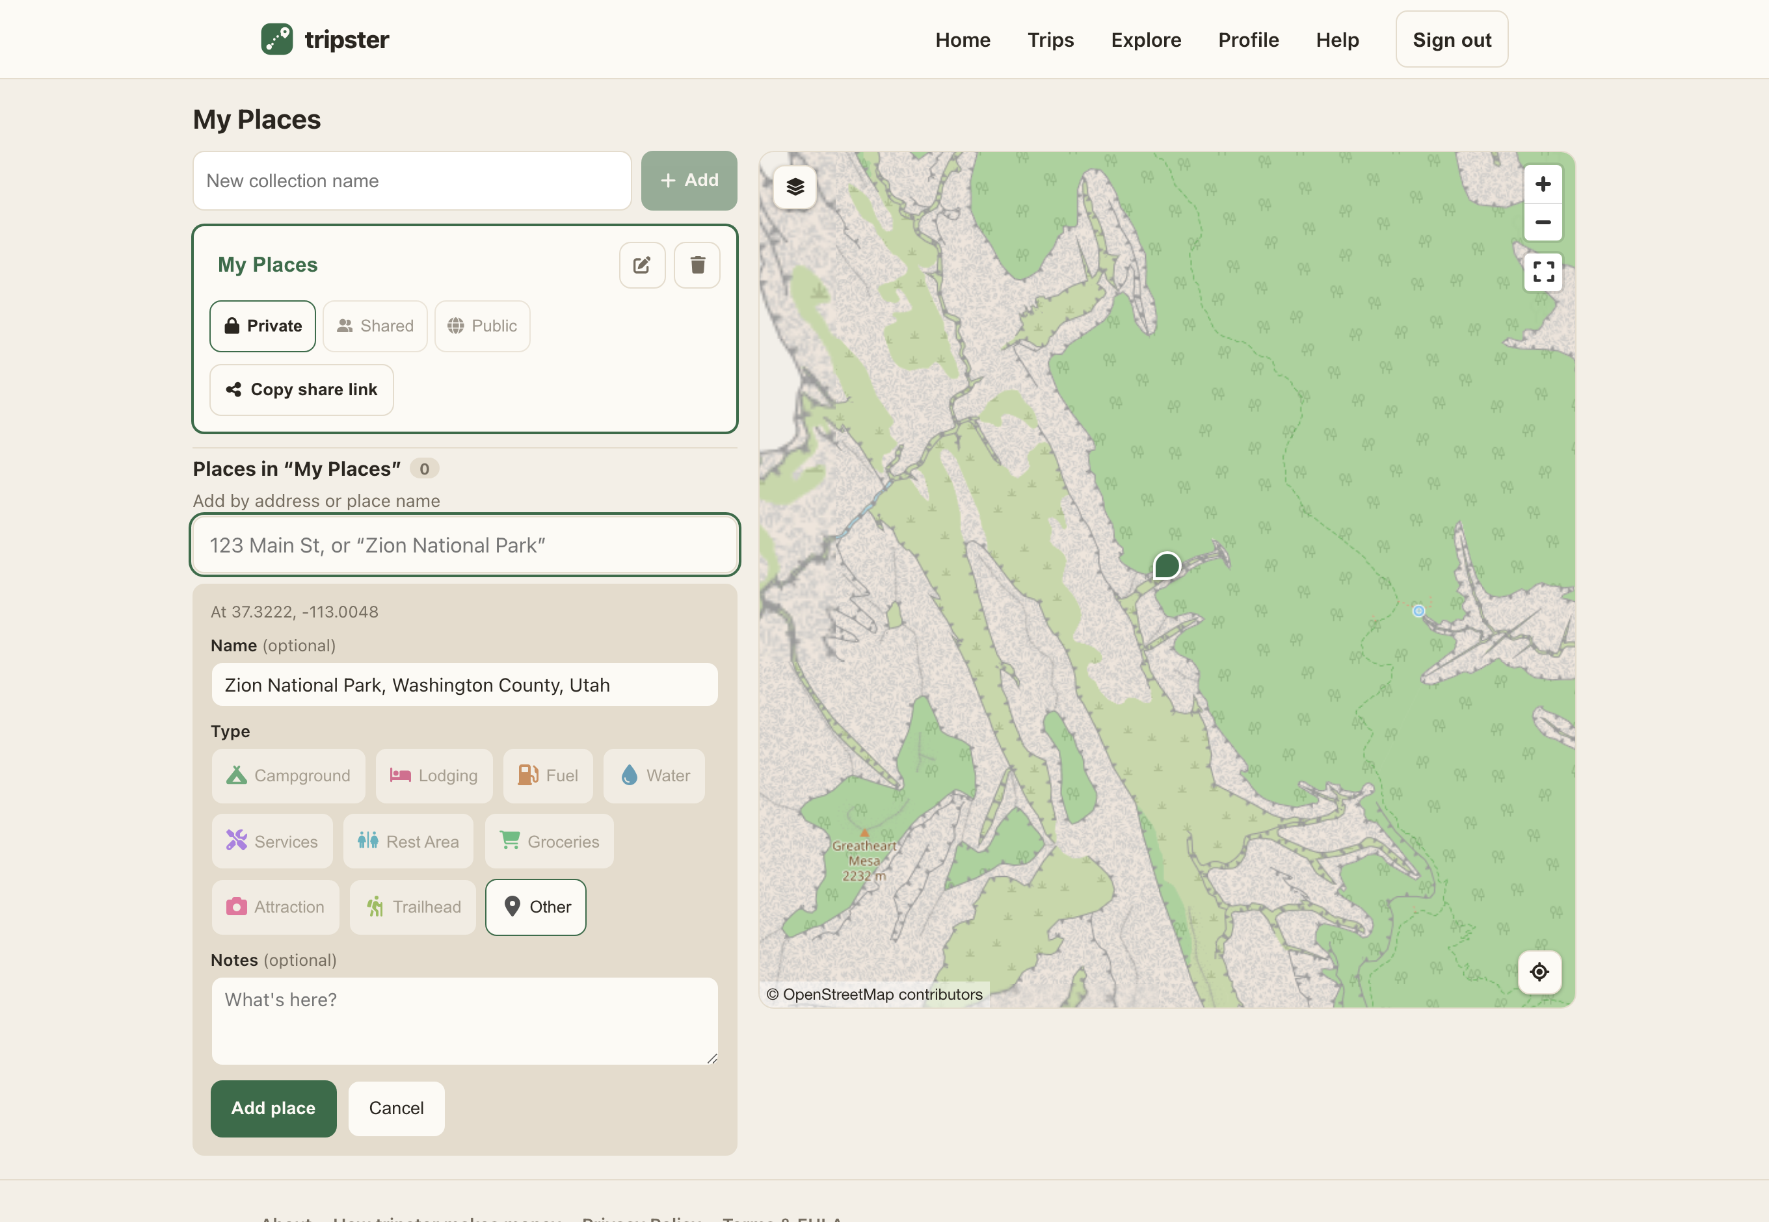Copy share link for collection
Screen dimensions: 1769x1222
[x=302, y=390]
